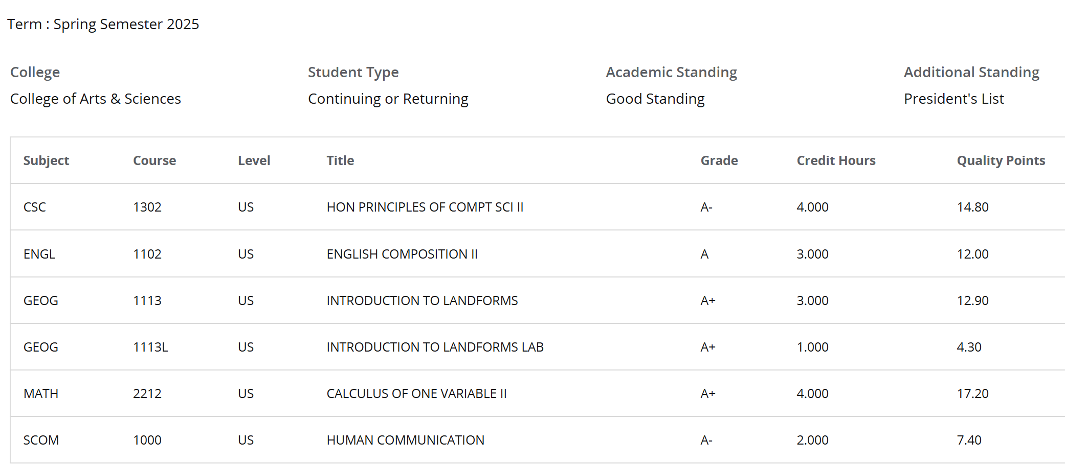Click course number 1113L cell
1065x464 pixels.
point(150,347)
